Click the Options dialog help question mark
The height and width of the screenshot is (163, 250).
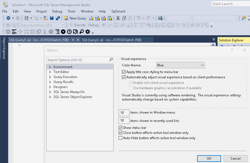232,50
